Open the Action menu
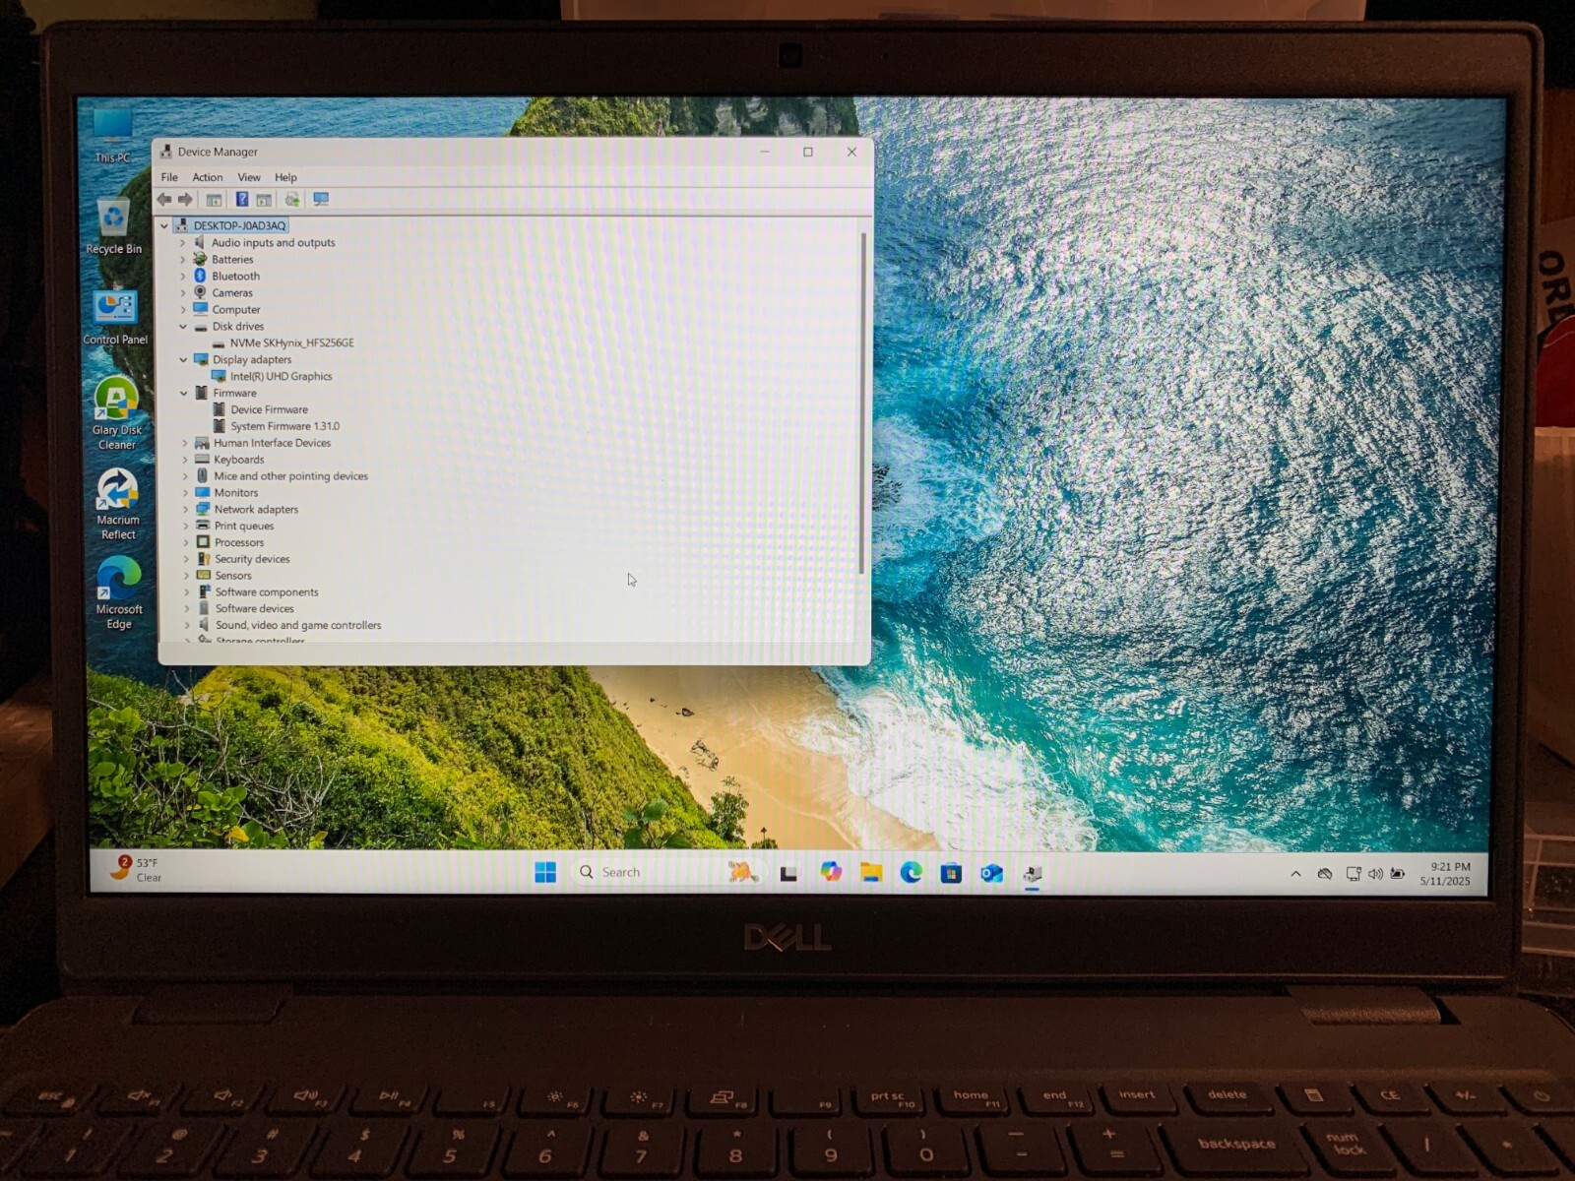Screen dimensions: 1575x1181 pos(207,178)
